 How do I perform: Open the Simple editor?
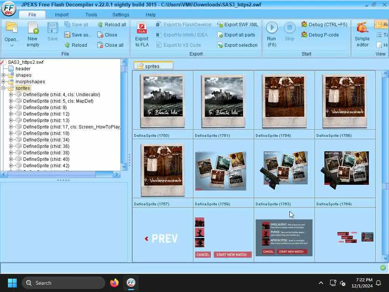(x=362, y=34)
